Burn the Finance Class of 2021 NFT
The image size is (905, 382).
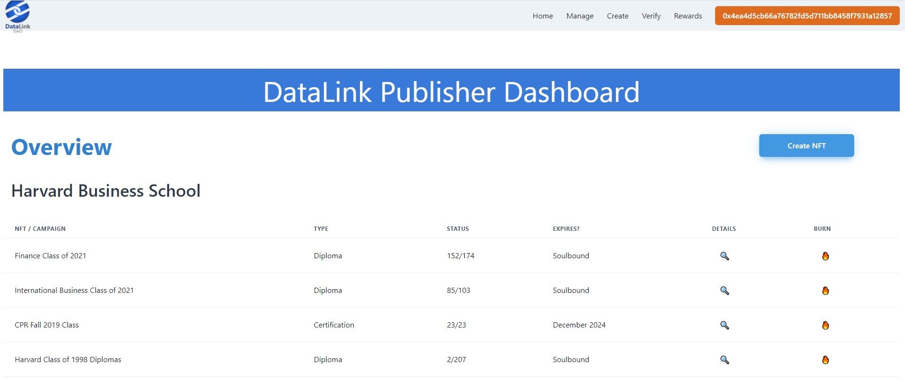pos(825,256)
